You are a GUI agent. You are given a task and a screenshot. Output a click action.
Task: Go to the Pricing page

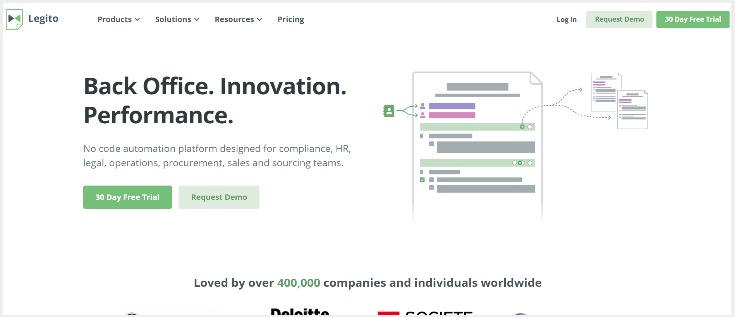[x=290, y=19]
